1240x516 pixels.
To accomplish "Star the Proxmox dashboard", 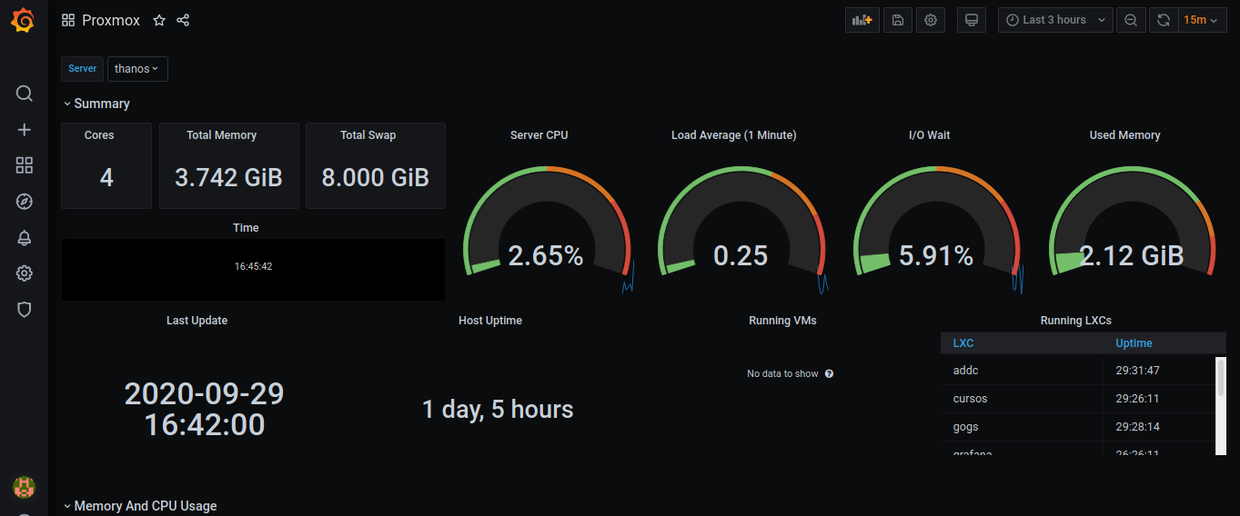I will tap(159, 20).
